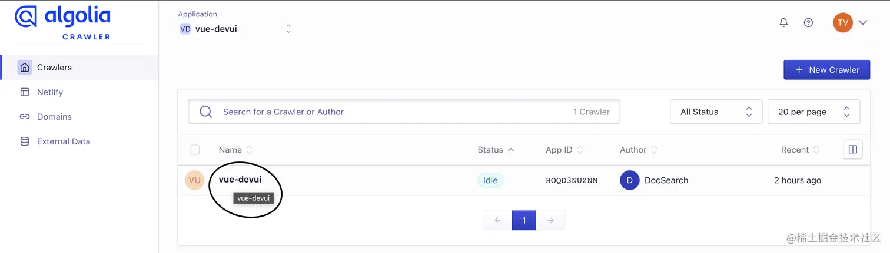Open the vue-devui crawler link
This screenshot has height=253, width=890.
[240, 180]
